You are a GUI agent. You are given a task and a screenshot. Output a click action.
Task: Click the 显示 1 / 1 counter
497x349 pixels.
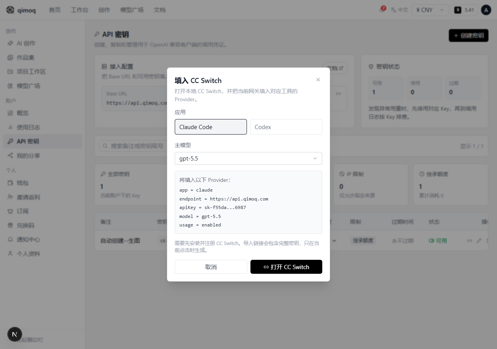click(472, 146)
